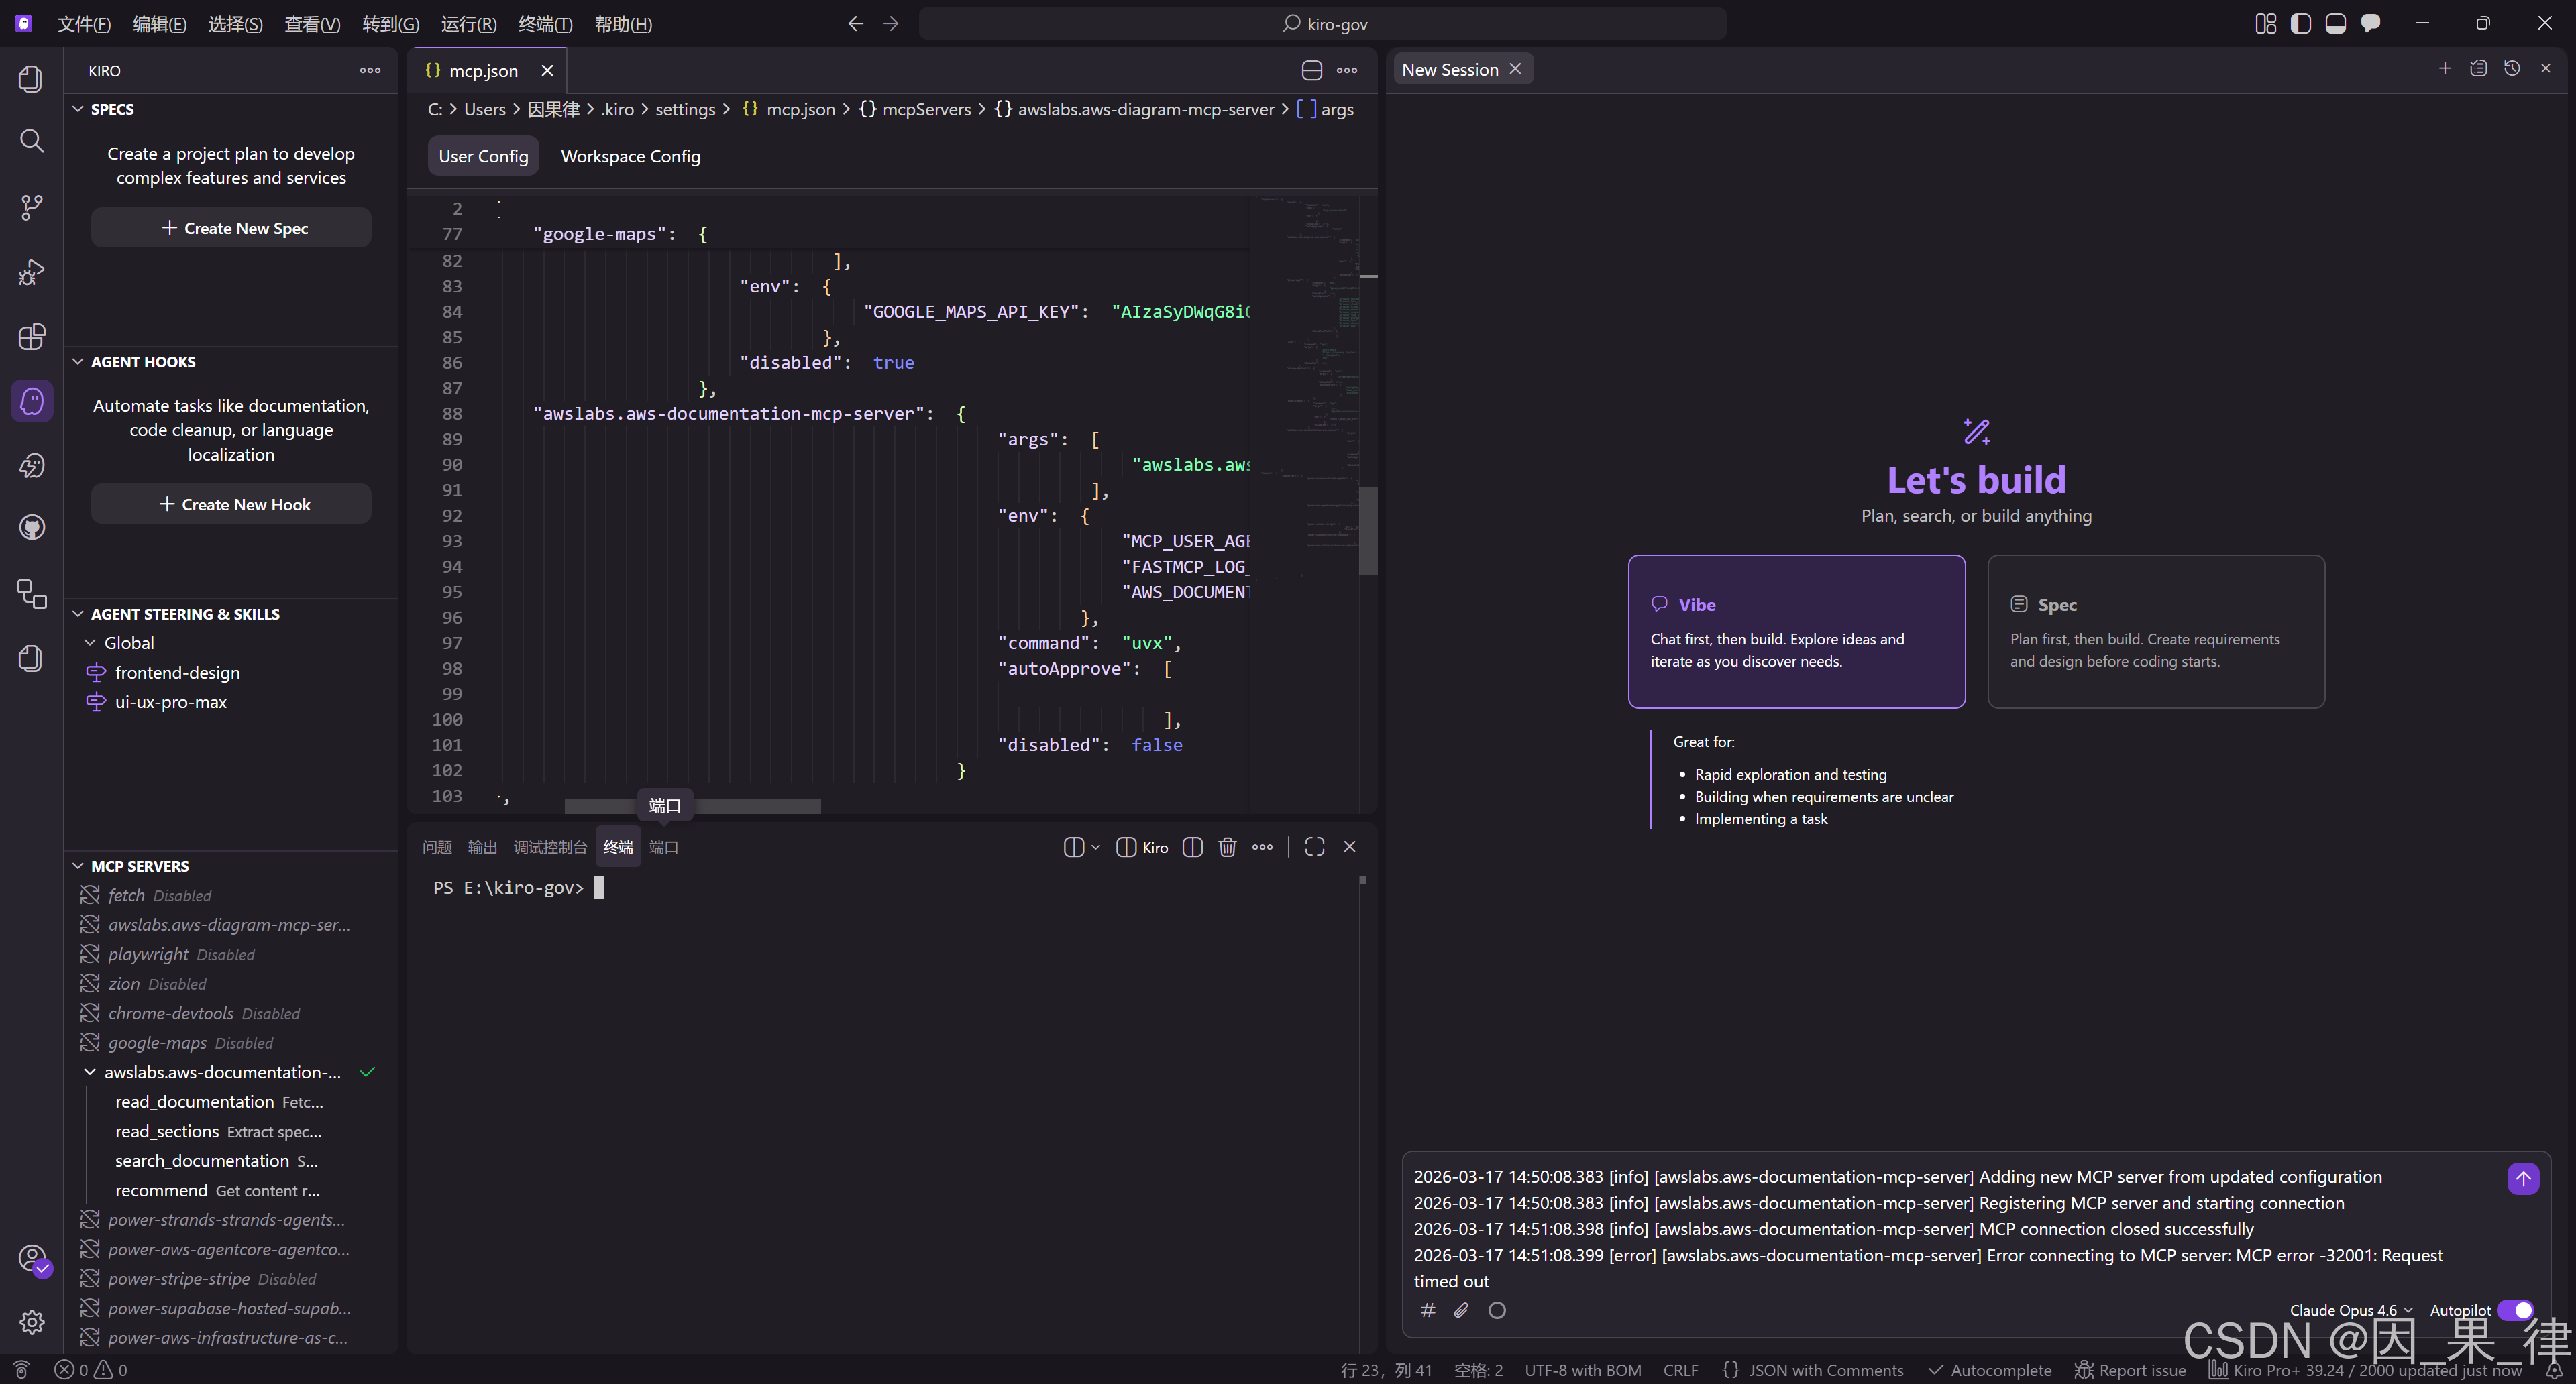Click the settings breadcrumb segment
This screenshot has height=1384, width=2576.
685,109
